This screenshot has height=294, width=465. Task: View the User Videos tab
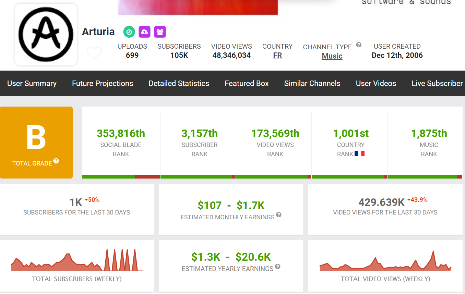coord(376,83)
